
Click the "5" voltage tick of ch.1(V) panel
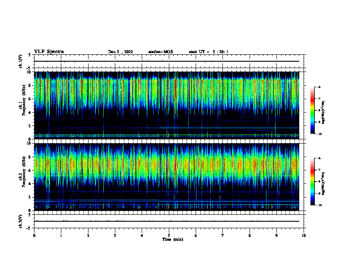[x=30, y=55]
